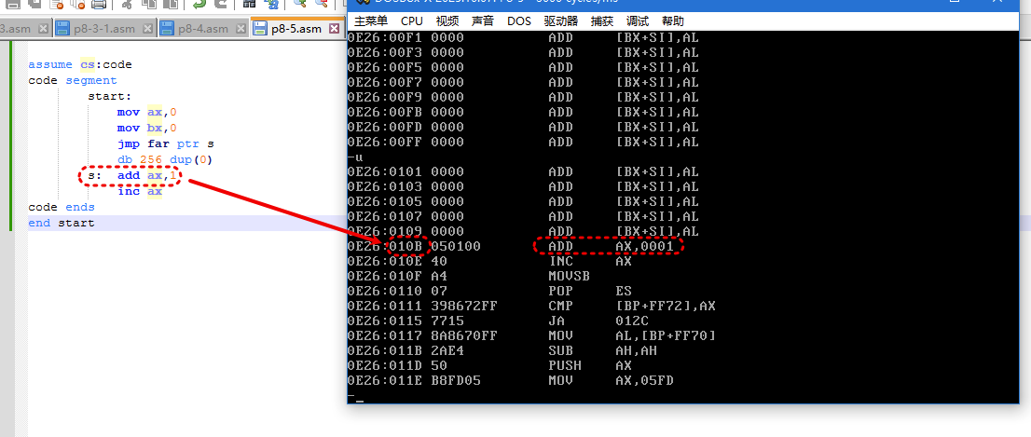Screen dimensions: 1031x437
Task: Click the 0E26:0110 POP ES line
Action: (489, 291)
